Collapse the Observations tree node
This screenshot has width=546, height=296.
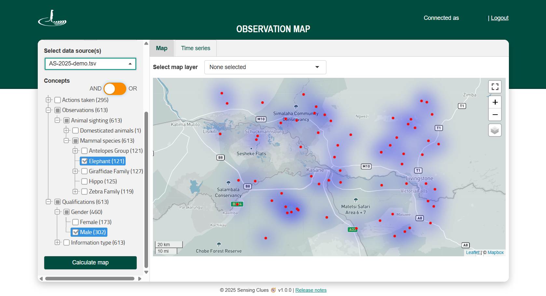coord(48,110)
